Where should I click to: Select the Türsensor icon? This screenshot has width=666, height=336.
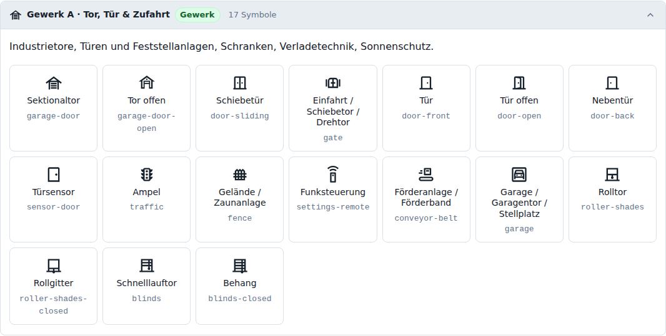coord(54,175)
